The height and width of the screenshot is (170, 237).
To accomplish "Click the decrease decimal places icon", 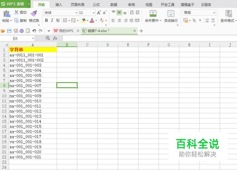I will 213,20.
